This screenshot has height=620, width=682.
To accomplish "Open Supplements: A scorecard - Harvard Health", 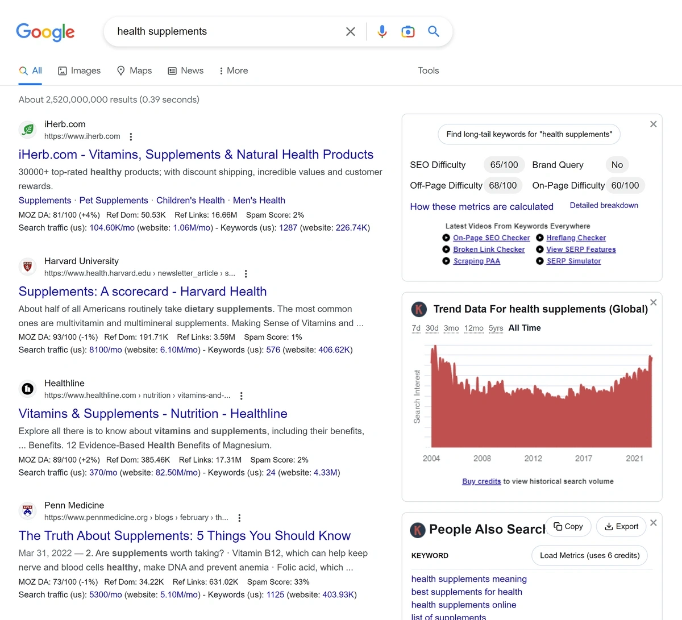I will tap(143, 292).
